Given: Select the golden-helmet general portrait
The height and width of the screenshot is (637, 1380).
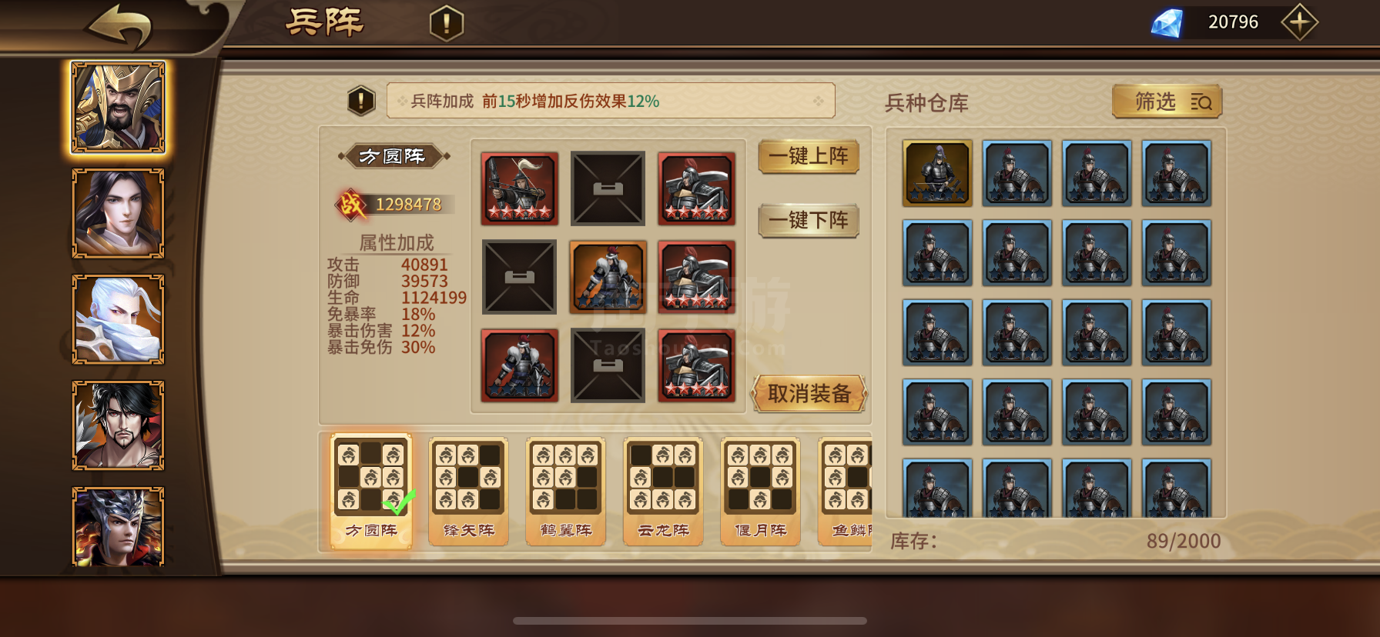Looking at the screenshot, I should [x=118, y=108].
